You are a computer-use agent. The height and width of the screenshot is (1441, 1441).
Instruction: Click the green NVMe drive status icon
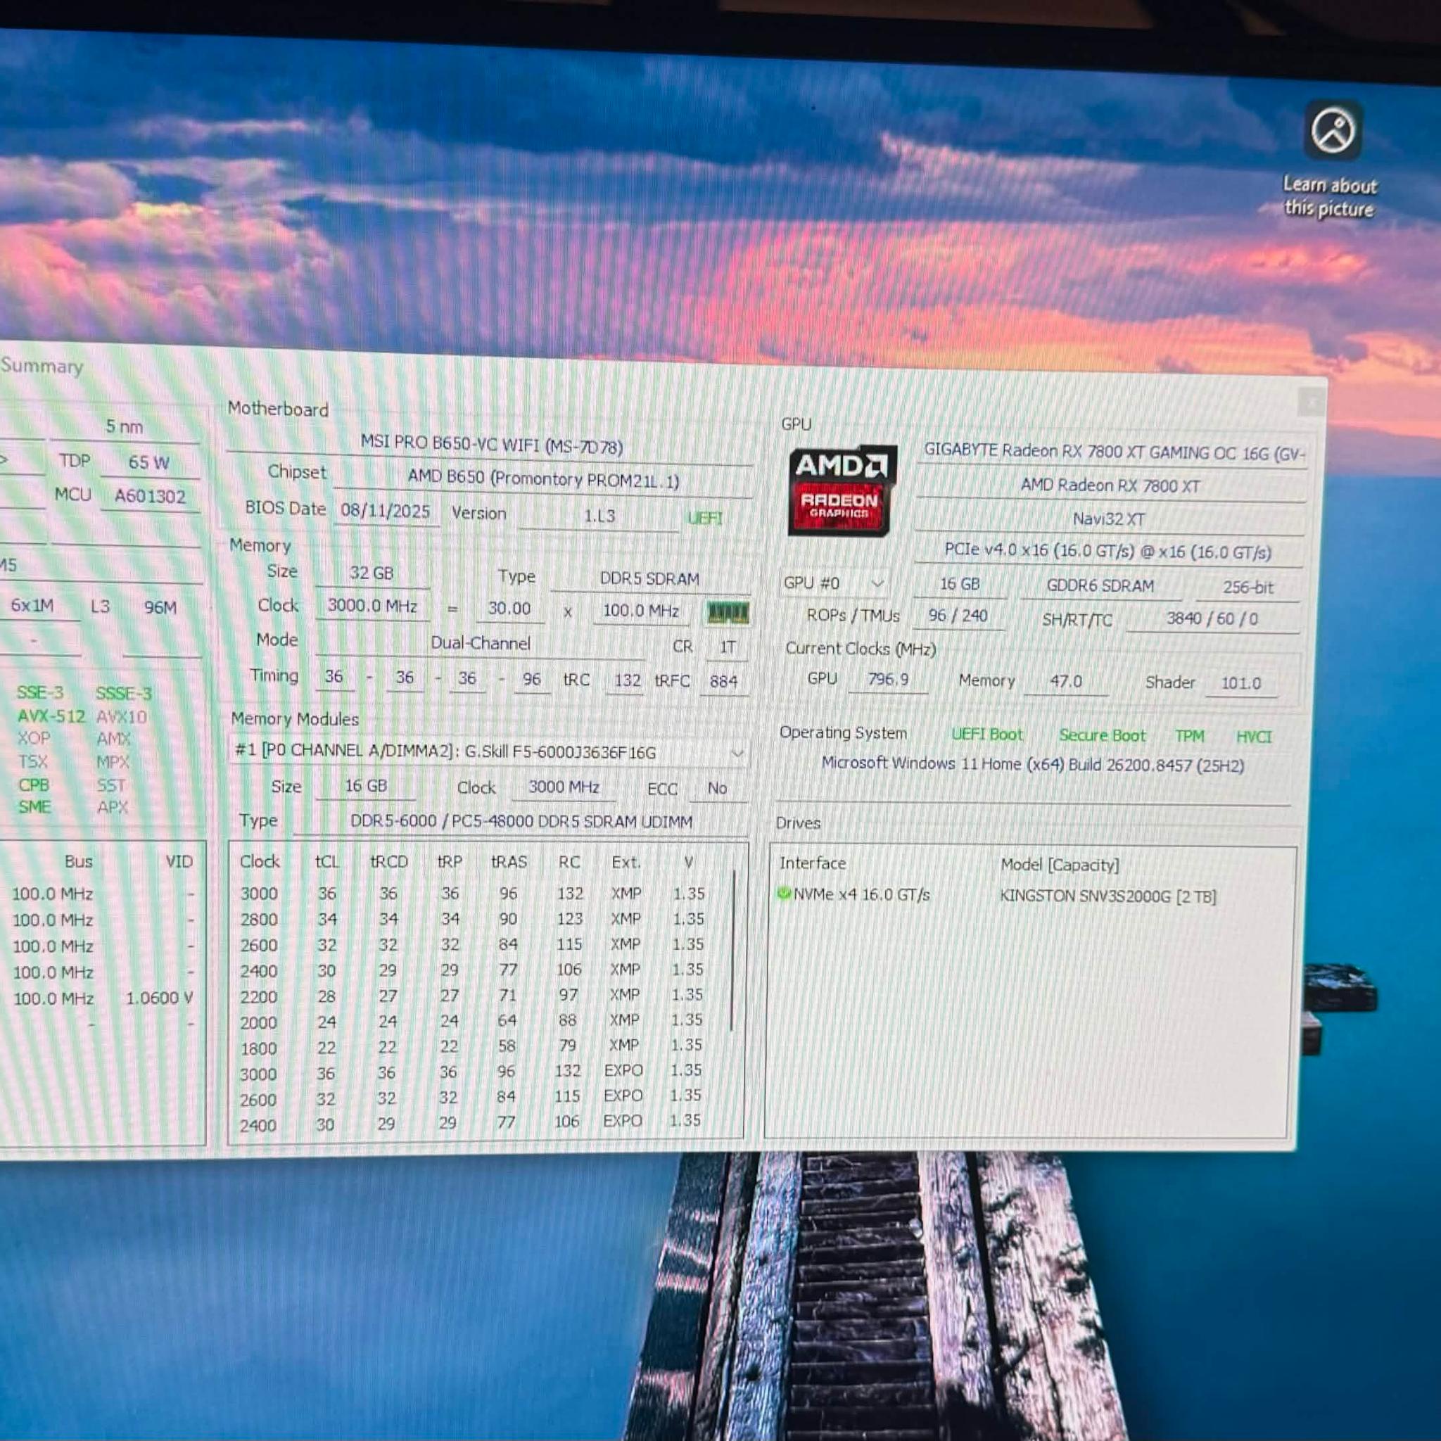(783, 893)
